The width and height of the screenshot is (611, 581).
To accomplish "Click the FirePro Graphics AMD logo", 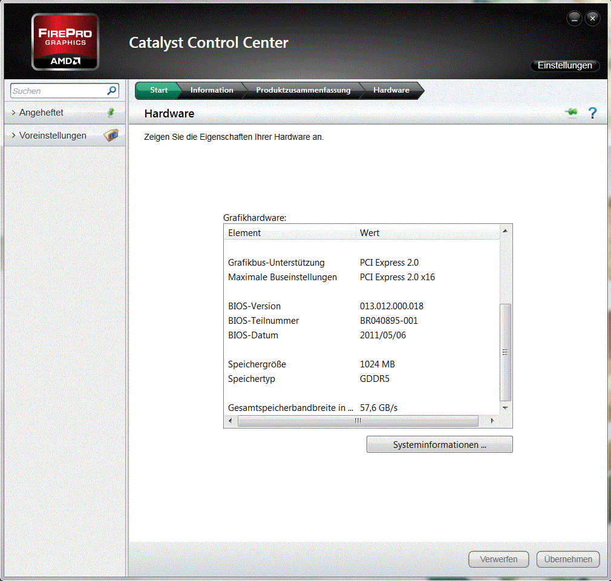I will click(x=65, y=42).
